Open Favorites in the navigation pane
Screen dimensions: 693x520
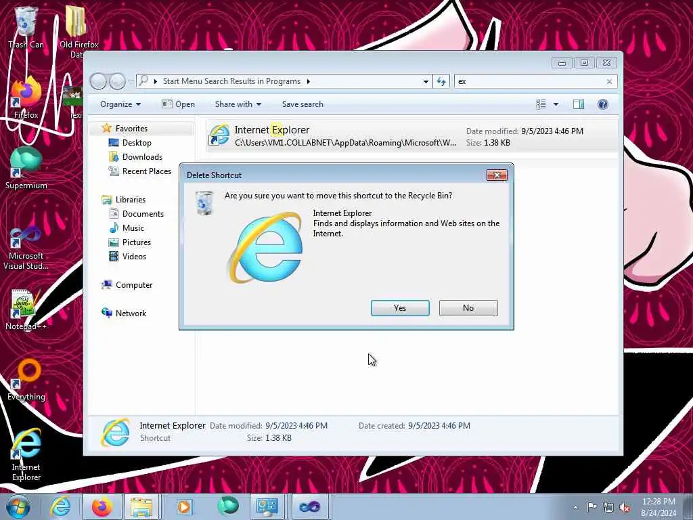click(x=131, y=128)
